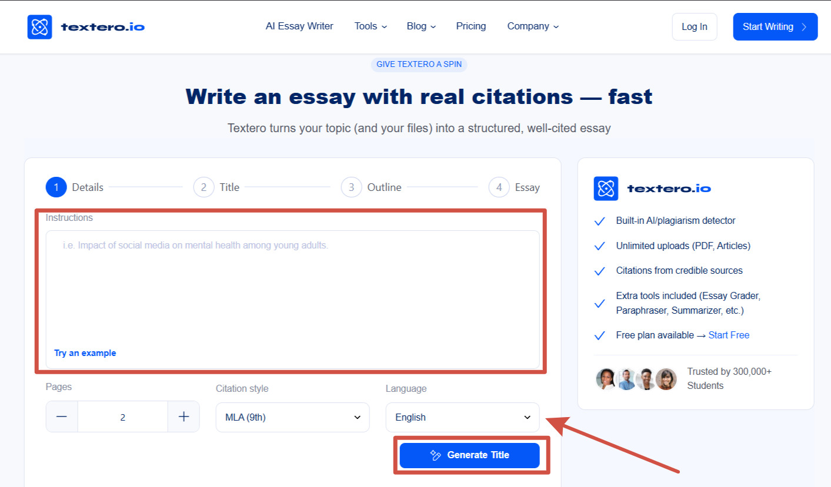Open the AI Essay Writer page

point(299,26)
